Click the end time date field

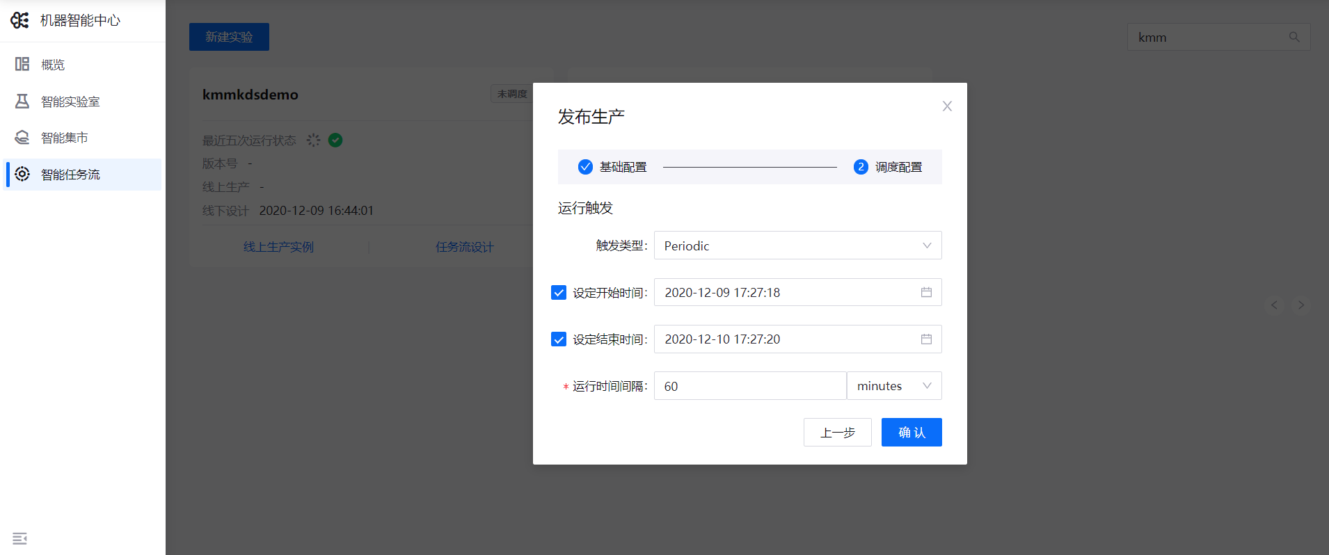tap(797, 339)
